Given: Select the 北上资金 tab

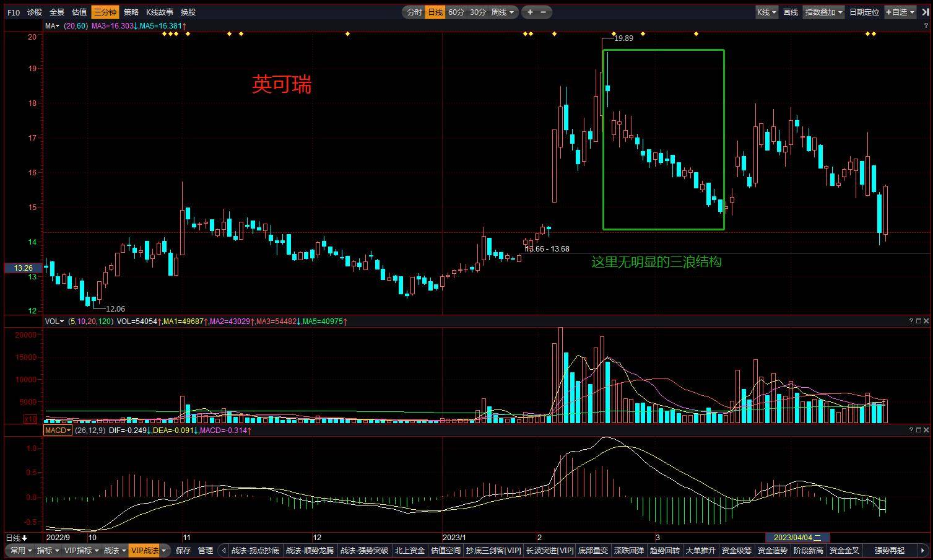Looking at the screenshot, I should [410, 550].
